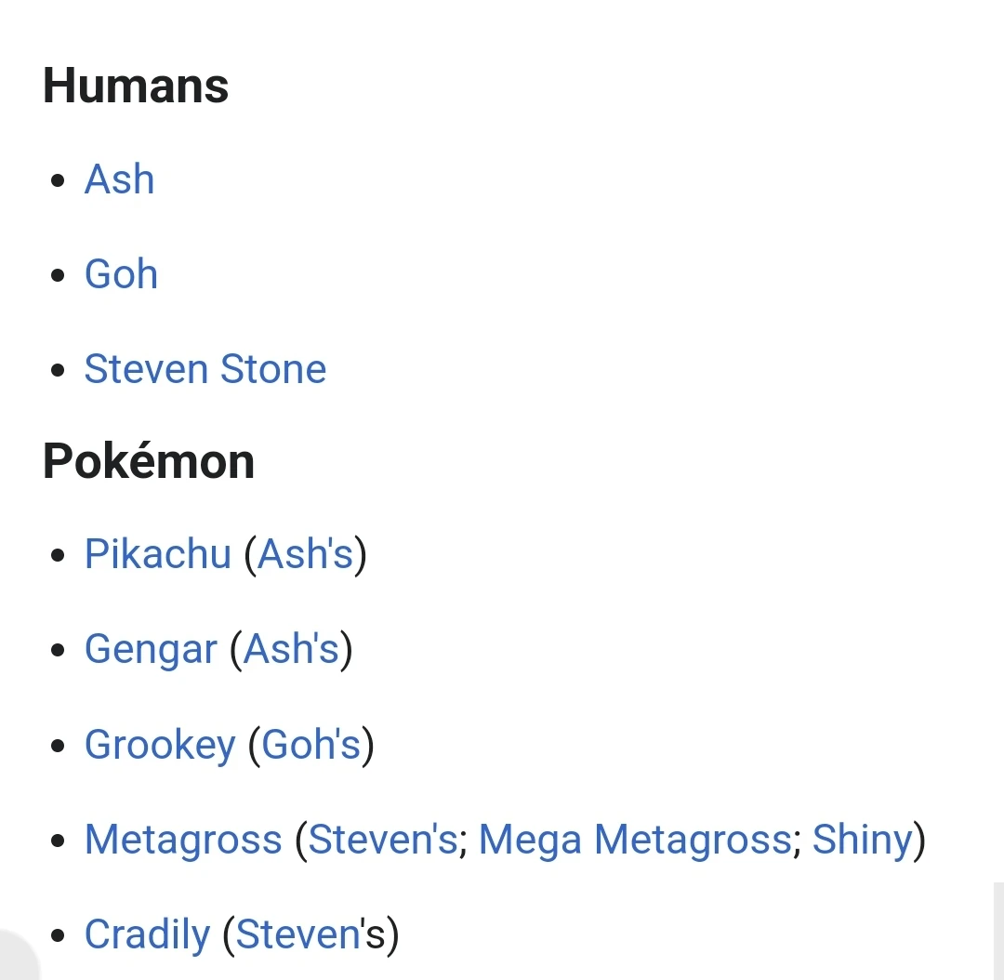The width and height of the screenshot is (1004, 980).
Task: Open the Grookey link
Action: (x=160, y=744)
